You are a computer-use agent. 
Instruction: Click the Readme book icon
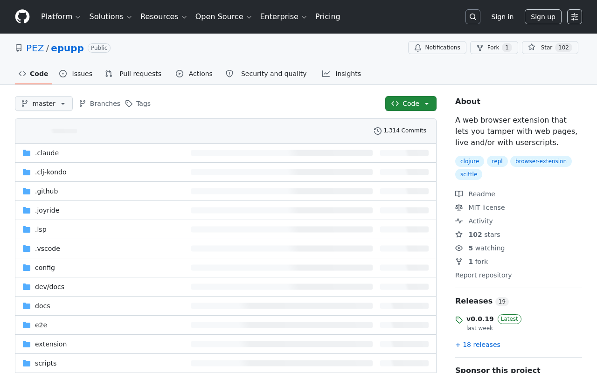(x=459, y=194)
